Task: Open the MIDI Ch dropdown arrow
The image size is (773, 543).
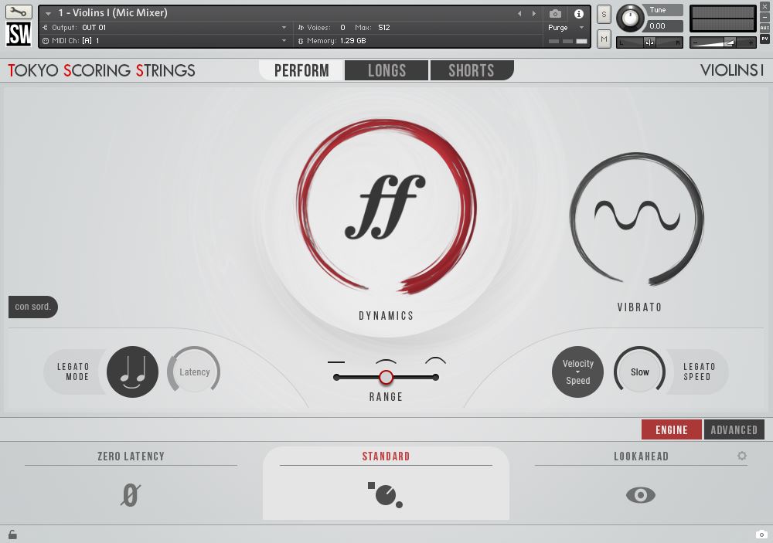Action: 284,40
